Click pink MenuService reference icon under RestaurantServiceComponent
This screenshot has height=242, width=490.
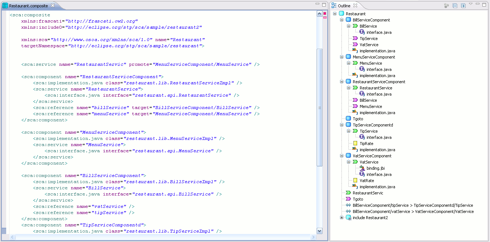[x=355, y=106]
